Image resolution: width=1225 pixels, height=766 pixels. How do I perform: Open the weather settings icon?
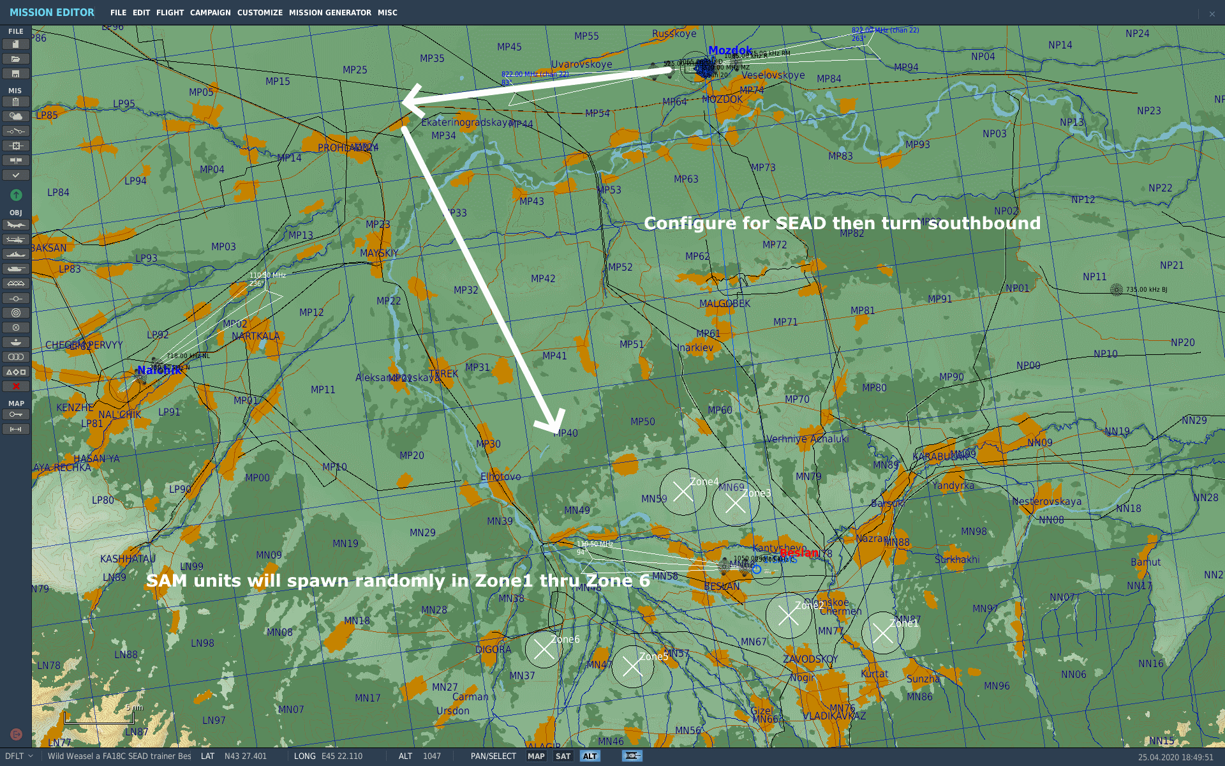pyautogui.click(x=16, y=116)
